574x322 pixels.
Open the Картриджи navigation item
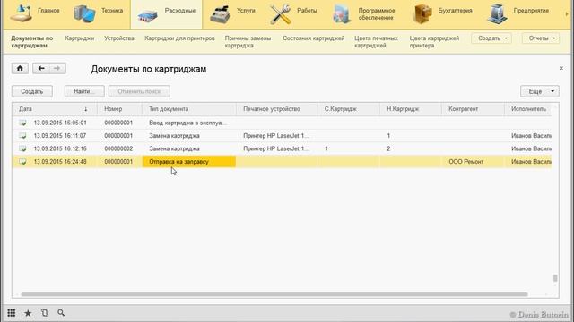pos(80,38)
